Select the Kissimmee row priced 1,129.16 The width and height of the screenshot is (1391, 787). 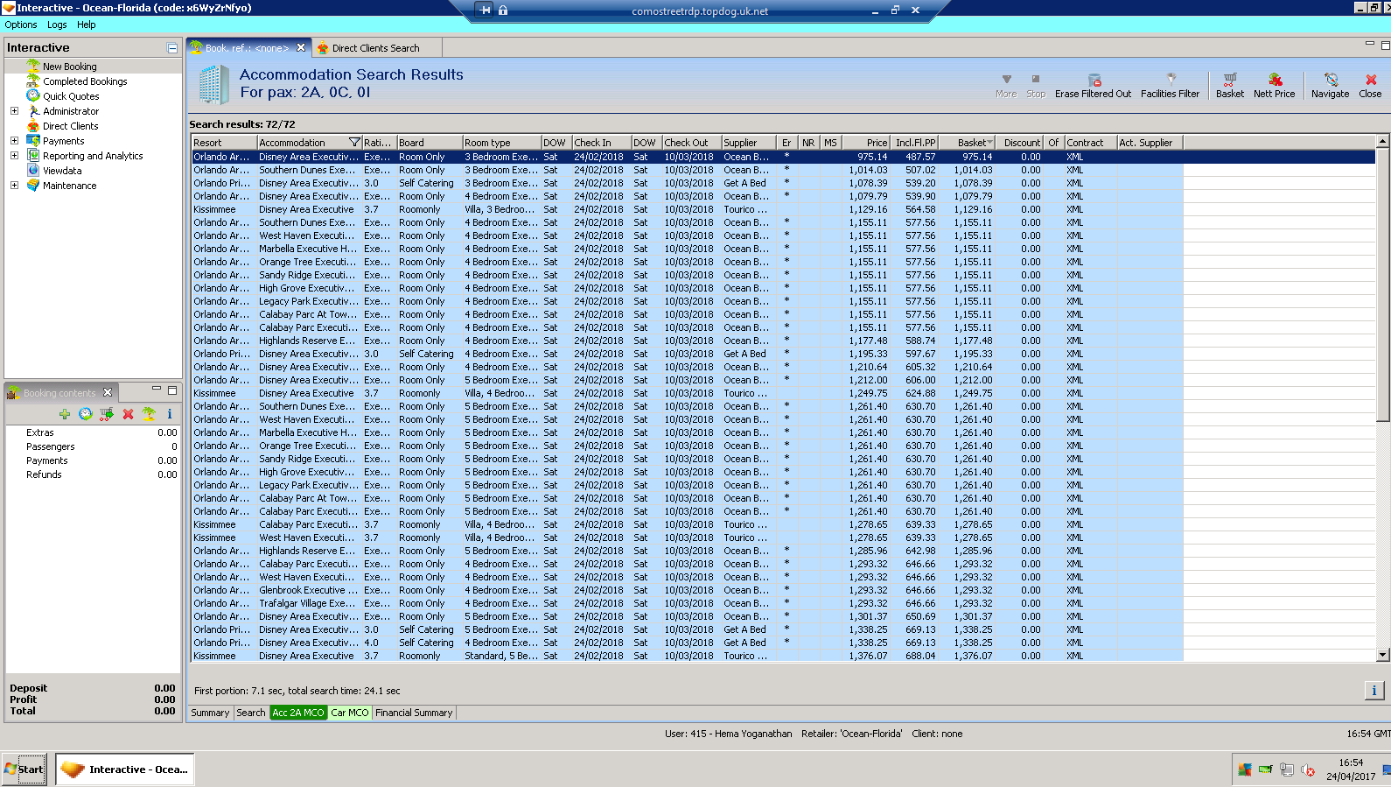pyautogui.click(x=687, y=209)
